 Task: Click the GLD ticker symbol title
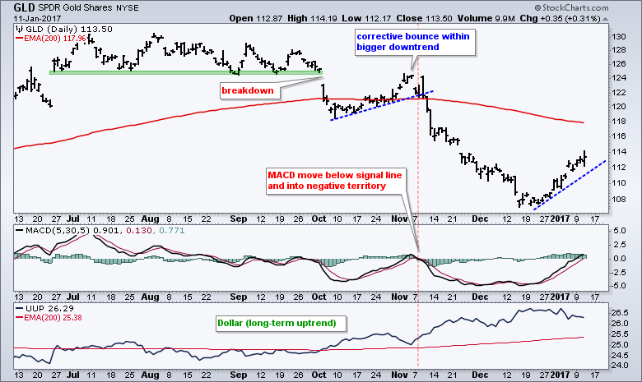tap(24, 7)
